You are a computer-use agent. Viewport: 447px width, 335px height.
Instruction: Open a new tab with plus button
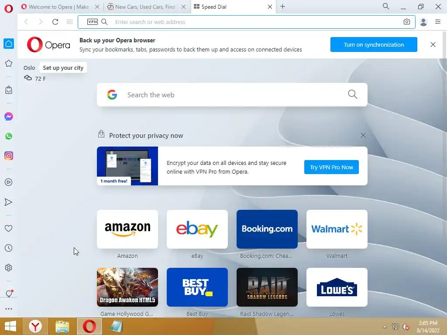tap(282, 7)
